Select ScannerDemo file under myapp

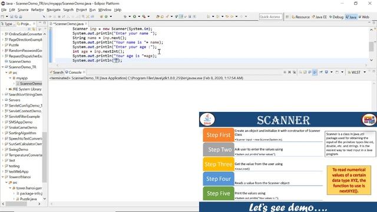coord(29,84)
